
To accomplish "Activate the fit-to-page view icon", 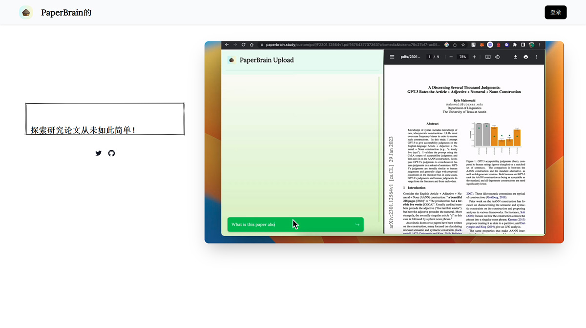I will coord(488,57).
